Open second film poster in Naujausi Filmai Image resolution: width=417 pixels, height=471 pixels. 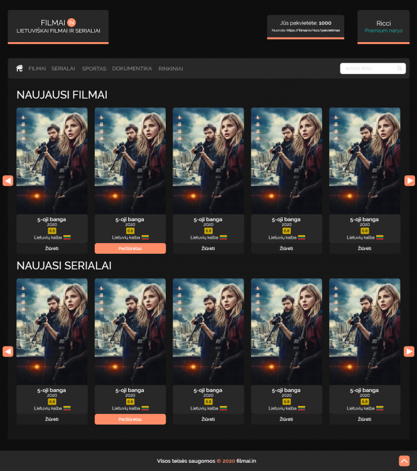[x=130, y=161]
